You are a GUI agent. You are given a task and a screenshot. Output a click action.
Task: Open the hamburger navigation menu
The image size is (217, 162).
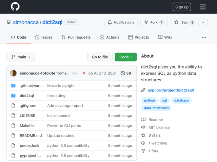(203, 7)
